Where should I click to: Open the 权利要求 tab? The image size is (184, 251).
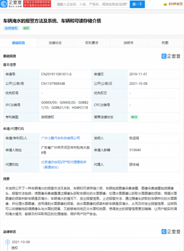click(92, 43)
